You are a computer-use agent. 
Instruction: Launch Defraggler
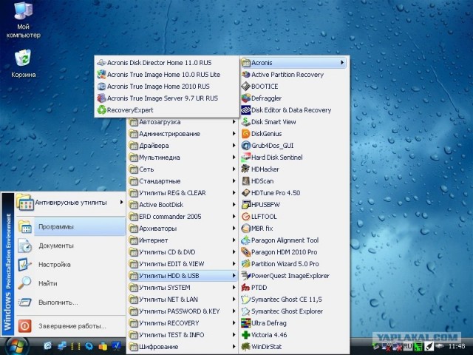coord(294,98)
